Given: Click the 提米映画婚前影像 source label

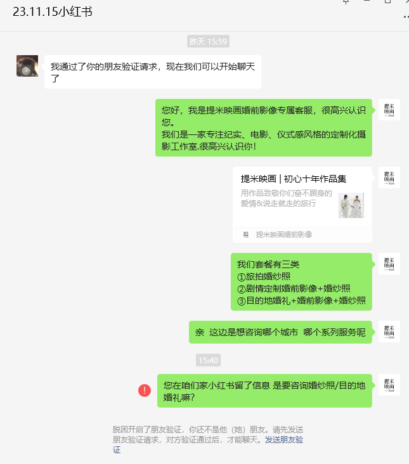Looking at the screenshot, I should pyautogui.click(x=284, y=235).
